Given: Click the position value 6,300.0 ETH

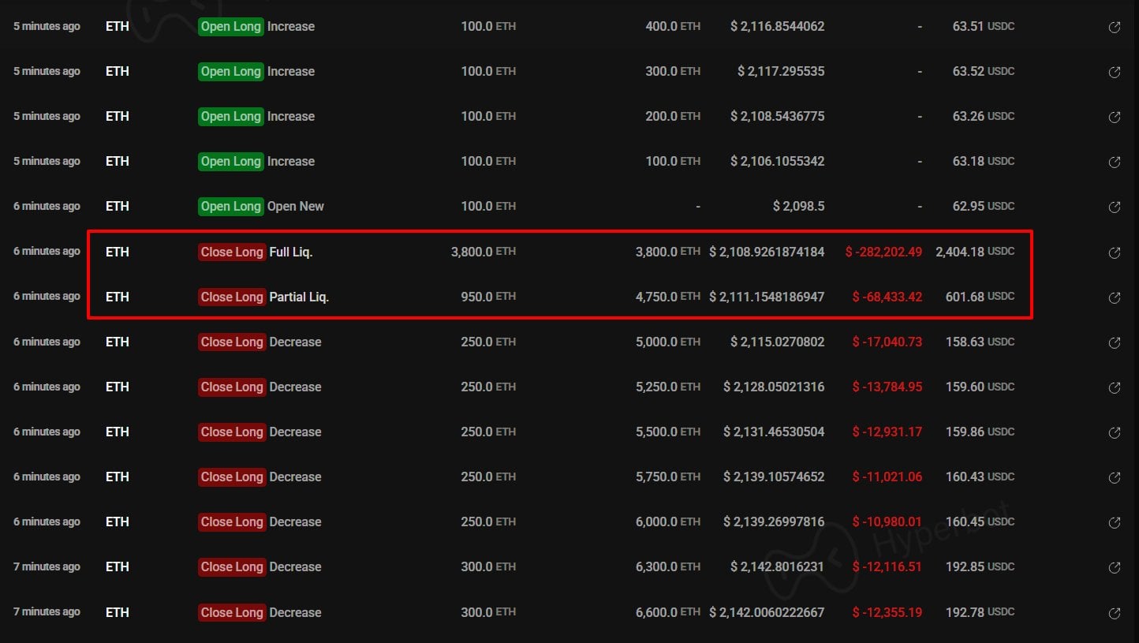Looking at the screenshot, I should (668, 566).
